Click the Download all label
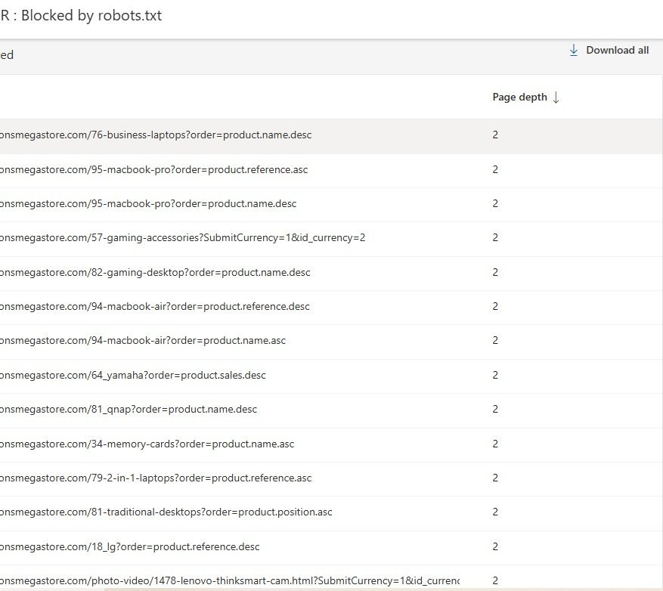663x591 pixels. point(617,51)
